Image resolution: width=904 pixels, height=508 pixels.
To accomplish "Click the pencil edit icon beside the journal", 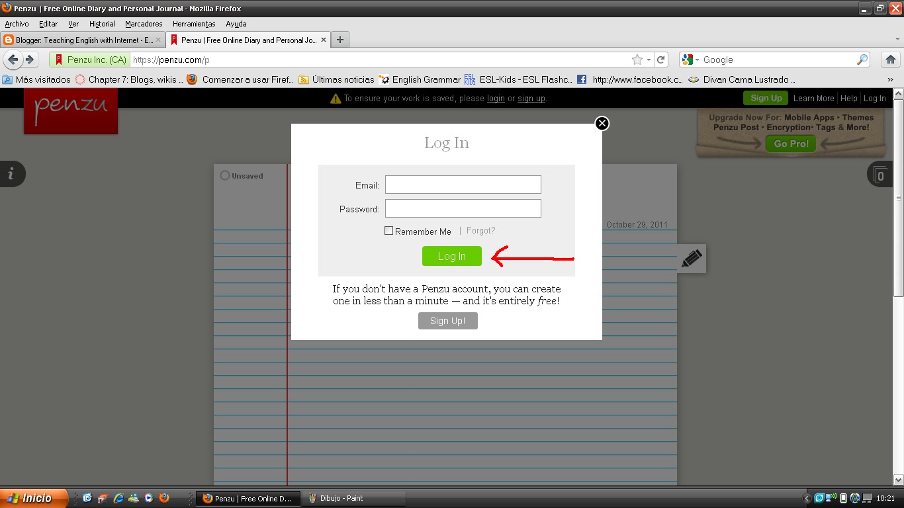I will (691, 259).
